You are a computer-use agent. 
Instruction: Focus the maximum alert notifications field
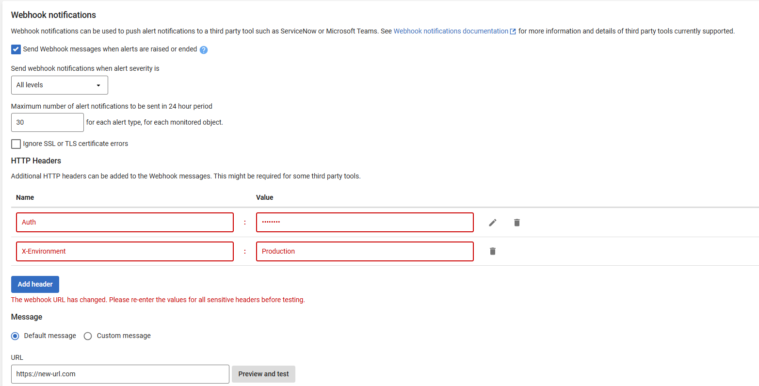[48, 122]
